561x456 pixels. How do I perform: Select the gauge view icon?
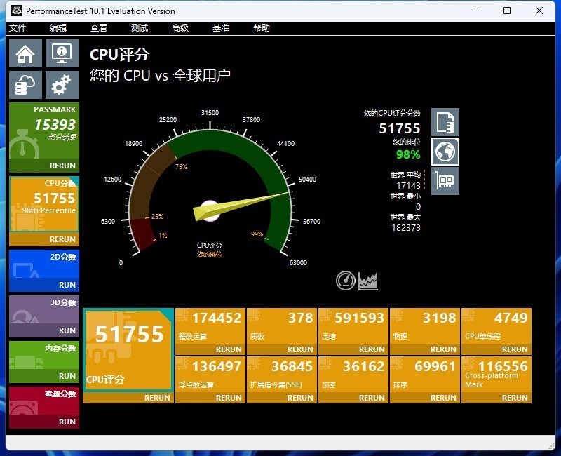(346, 281)
